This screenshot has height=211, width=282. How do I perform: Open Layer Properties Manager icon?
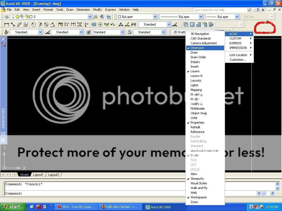(7, 17)
